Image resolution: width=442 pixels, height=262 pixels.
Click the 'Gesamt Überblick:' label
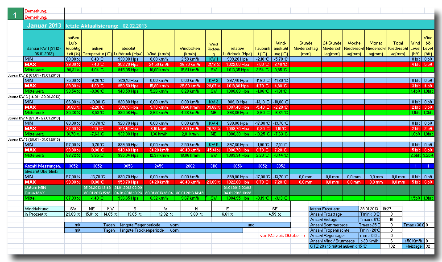[x=44, y=172]
